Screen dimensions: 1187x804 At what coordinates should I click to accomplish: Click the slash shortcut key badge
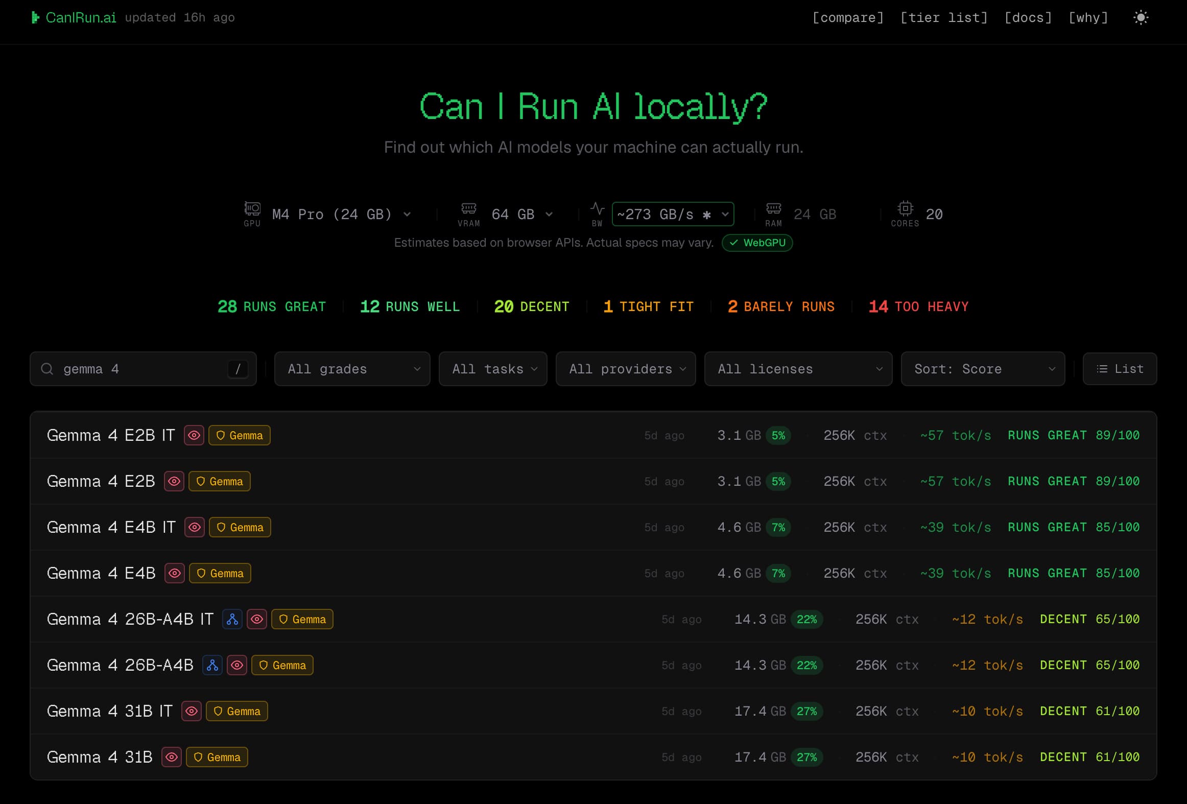(x=238, y=369)
